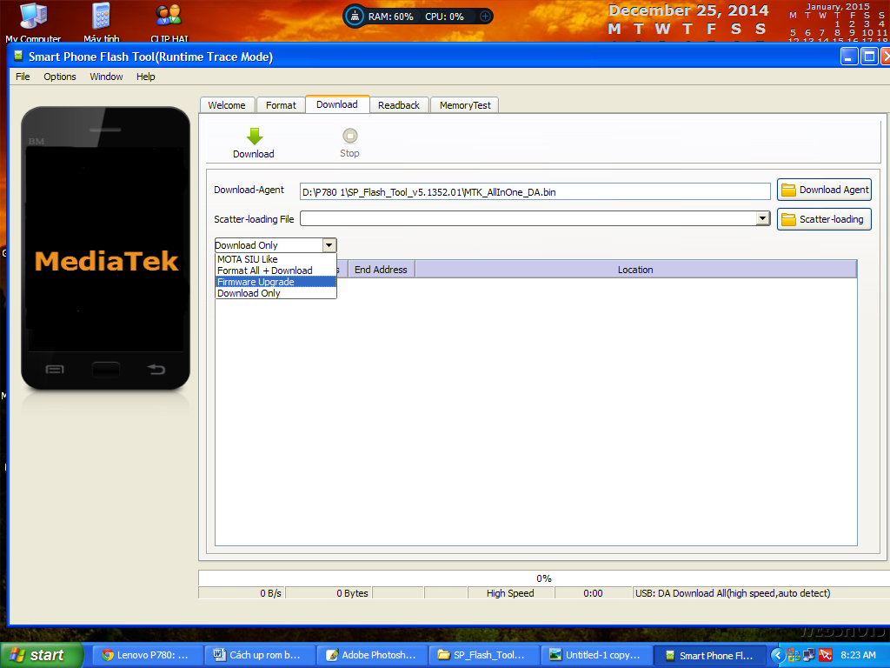Open the Help menu
Screen dimensions: 890x668
(x=145, y=77)
